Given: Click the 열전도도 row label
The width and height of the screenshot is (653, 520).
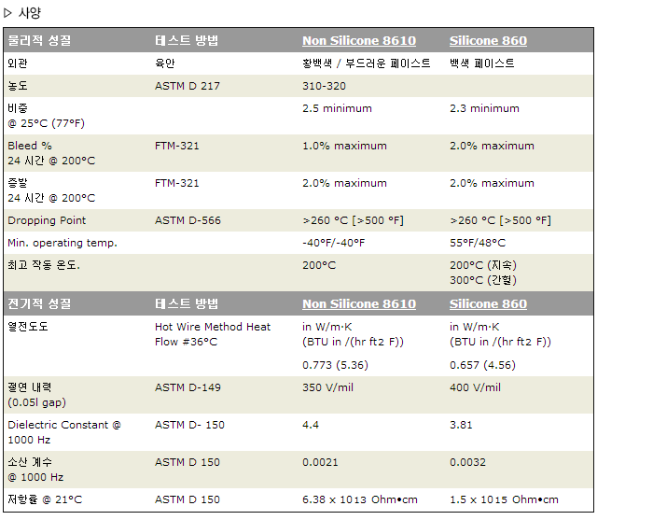Looking at the screenshot, I should [x=28, y=327].
